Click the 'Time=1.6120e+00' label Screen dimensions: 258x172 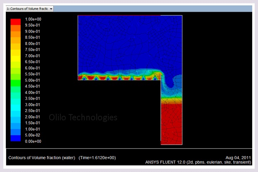[x=97, y=158]
